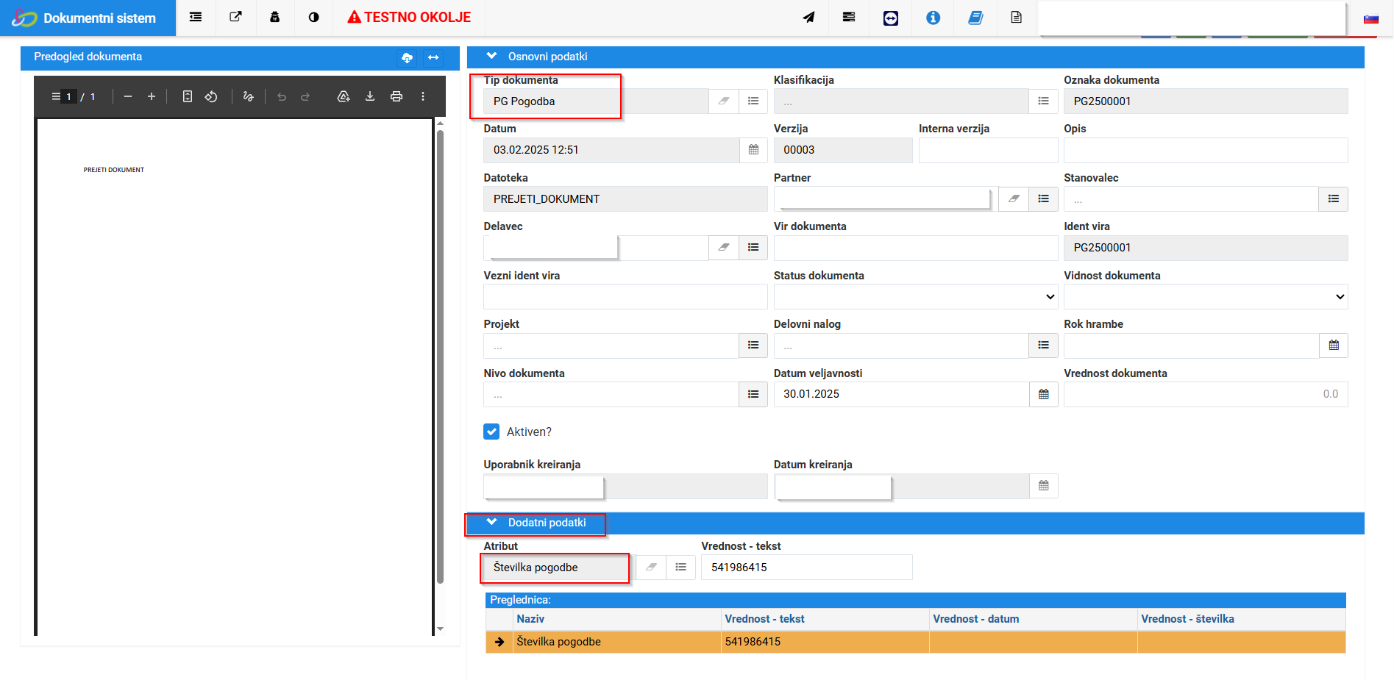The height and width of the screenshot is (680, 1394).
Task: Select the Številka pogodbe table row
Action: coord(915,642)
